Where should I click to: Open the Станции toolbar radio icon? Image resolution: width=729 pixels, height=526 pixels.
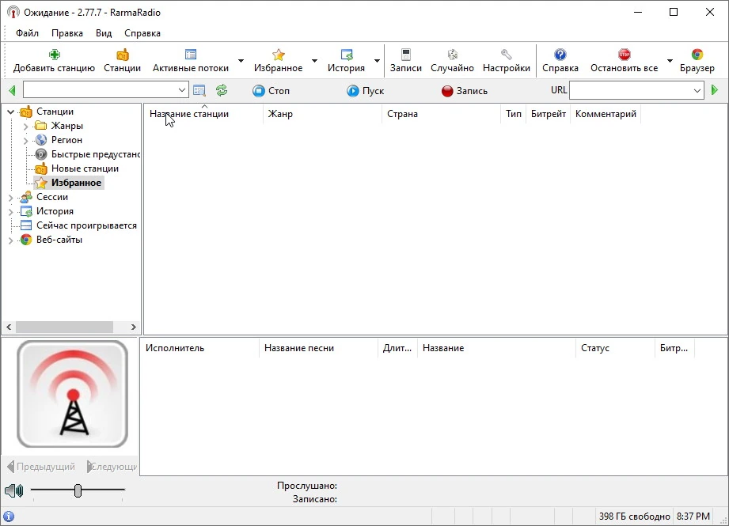pyautogui.click(x=122, y=55)
